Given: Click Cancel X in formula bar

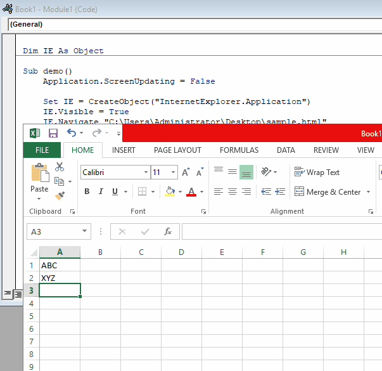Looking at the screenshot, I should (x=122, y=231).
